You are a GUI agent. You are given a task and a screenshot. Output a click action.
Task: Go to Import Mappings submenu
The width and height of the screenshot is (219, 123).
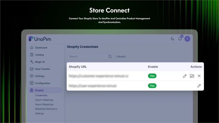point(44,104)
